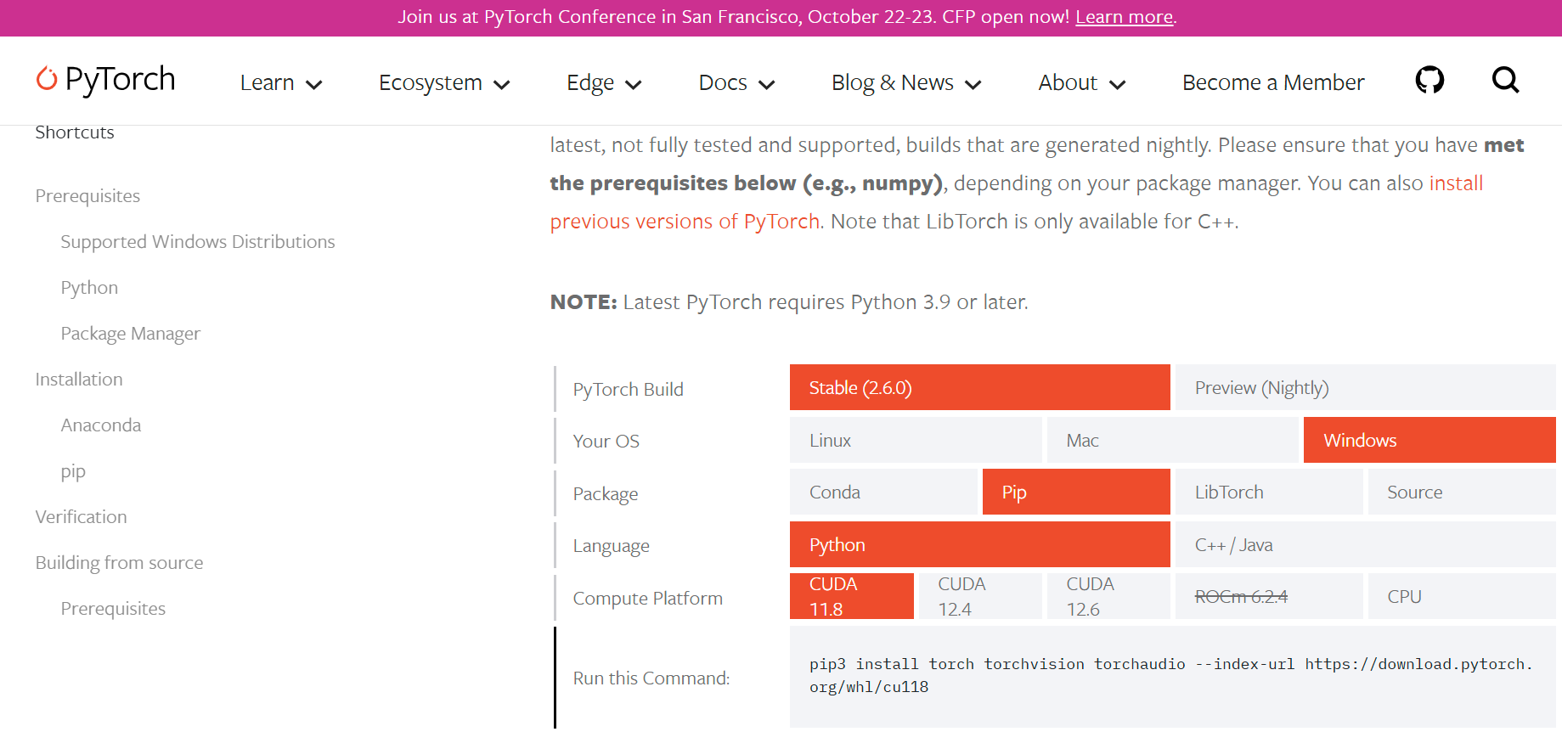Open the Edge dropdown menu
This screenshot has width=1562, height=743.
click(x=604, y=82)
